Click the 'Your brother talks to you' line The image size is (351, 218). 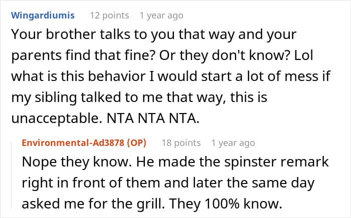(x=154, y=34)
